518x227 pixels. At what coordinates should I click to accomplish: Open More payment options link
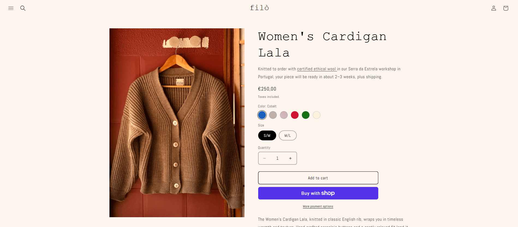tap(318, 207)
